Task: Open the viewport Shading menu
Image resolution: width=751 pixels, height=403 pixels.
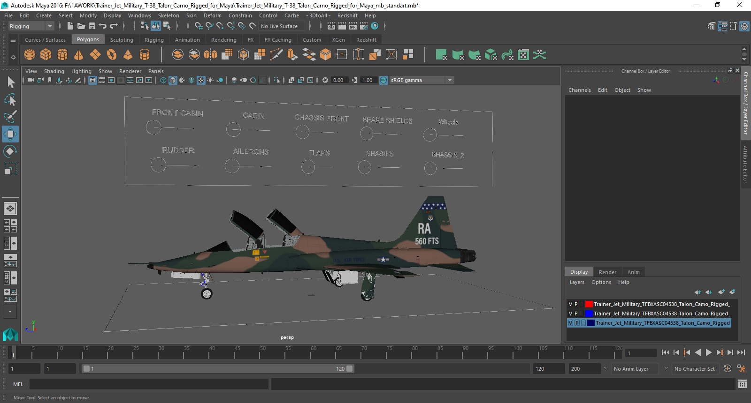Action: (x=54, y=71)
